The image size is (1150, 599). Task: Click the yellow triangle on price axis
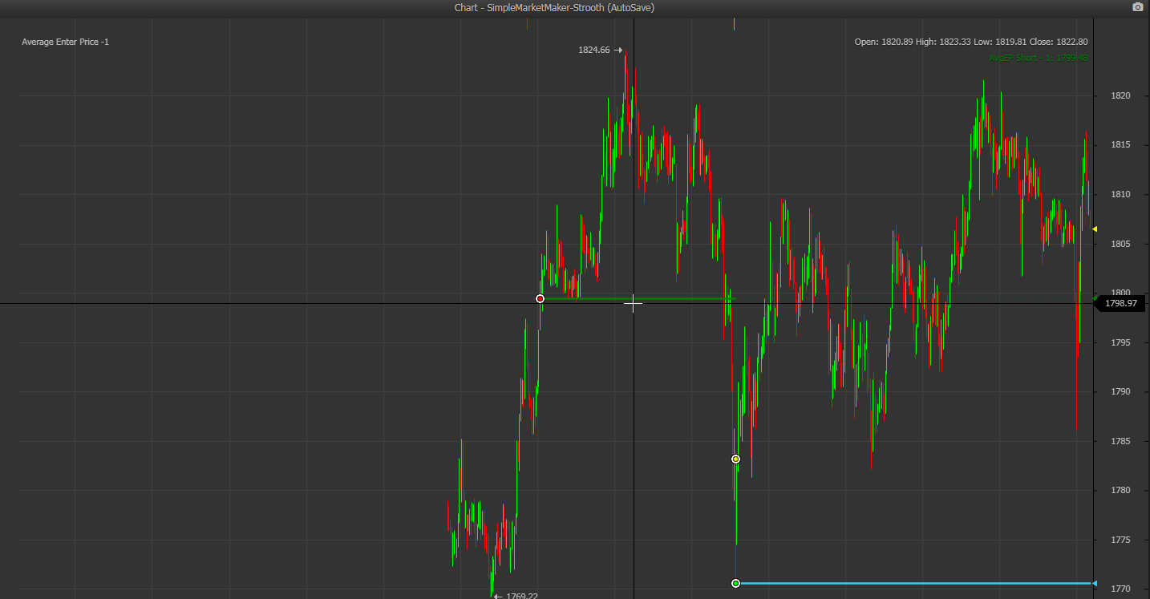(x=1095, y=229)
